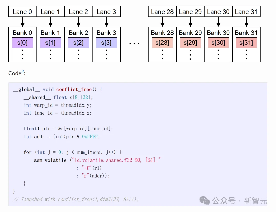Click the pink s[31] cell
Screen dimensions: 276x212
(x=246, y=43)
